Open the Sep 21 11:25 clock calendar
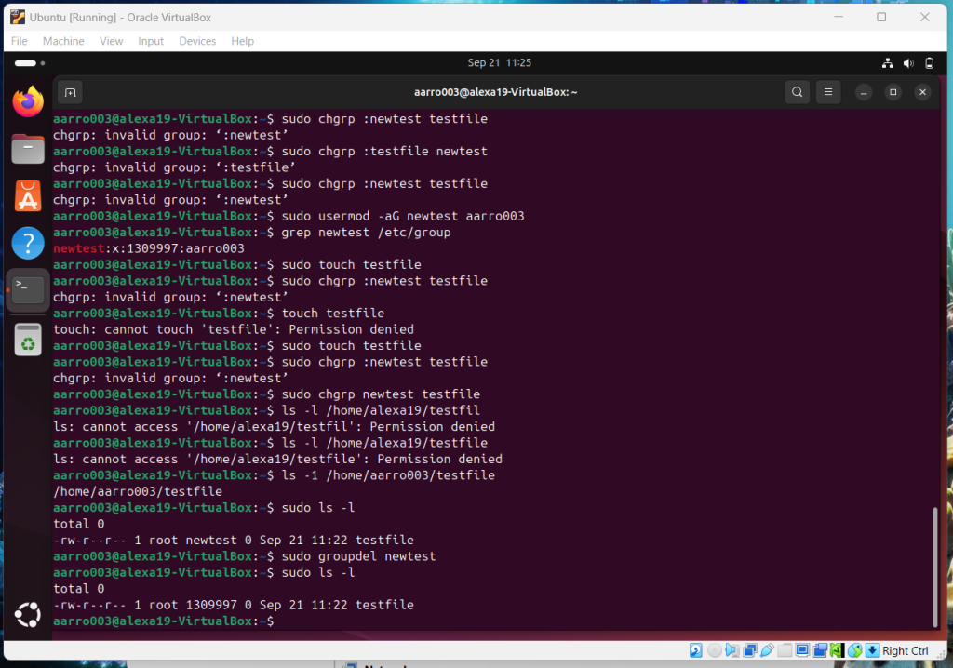The height and width of the screenshot is (668, 953). tap(499, 63)
